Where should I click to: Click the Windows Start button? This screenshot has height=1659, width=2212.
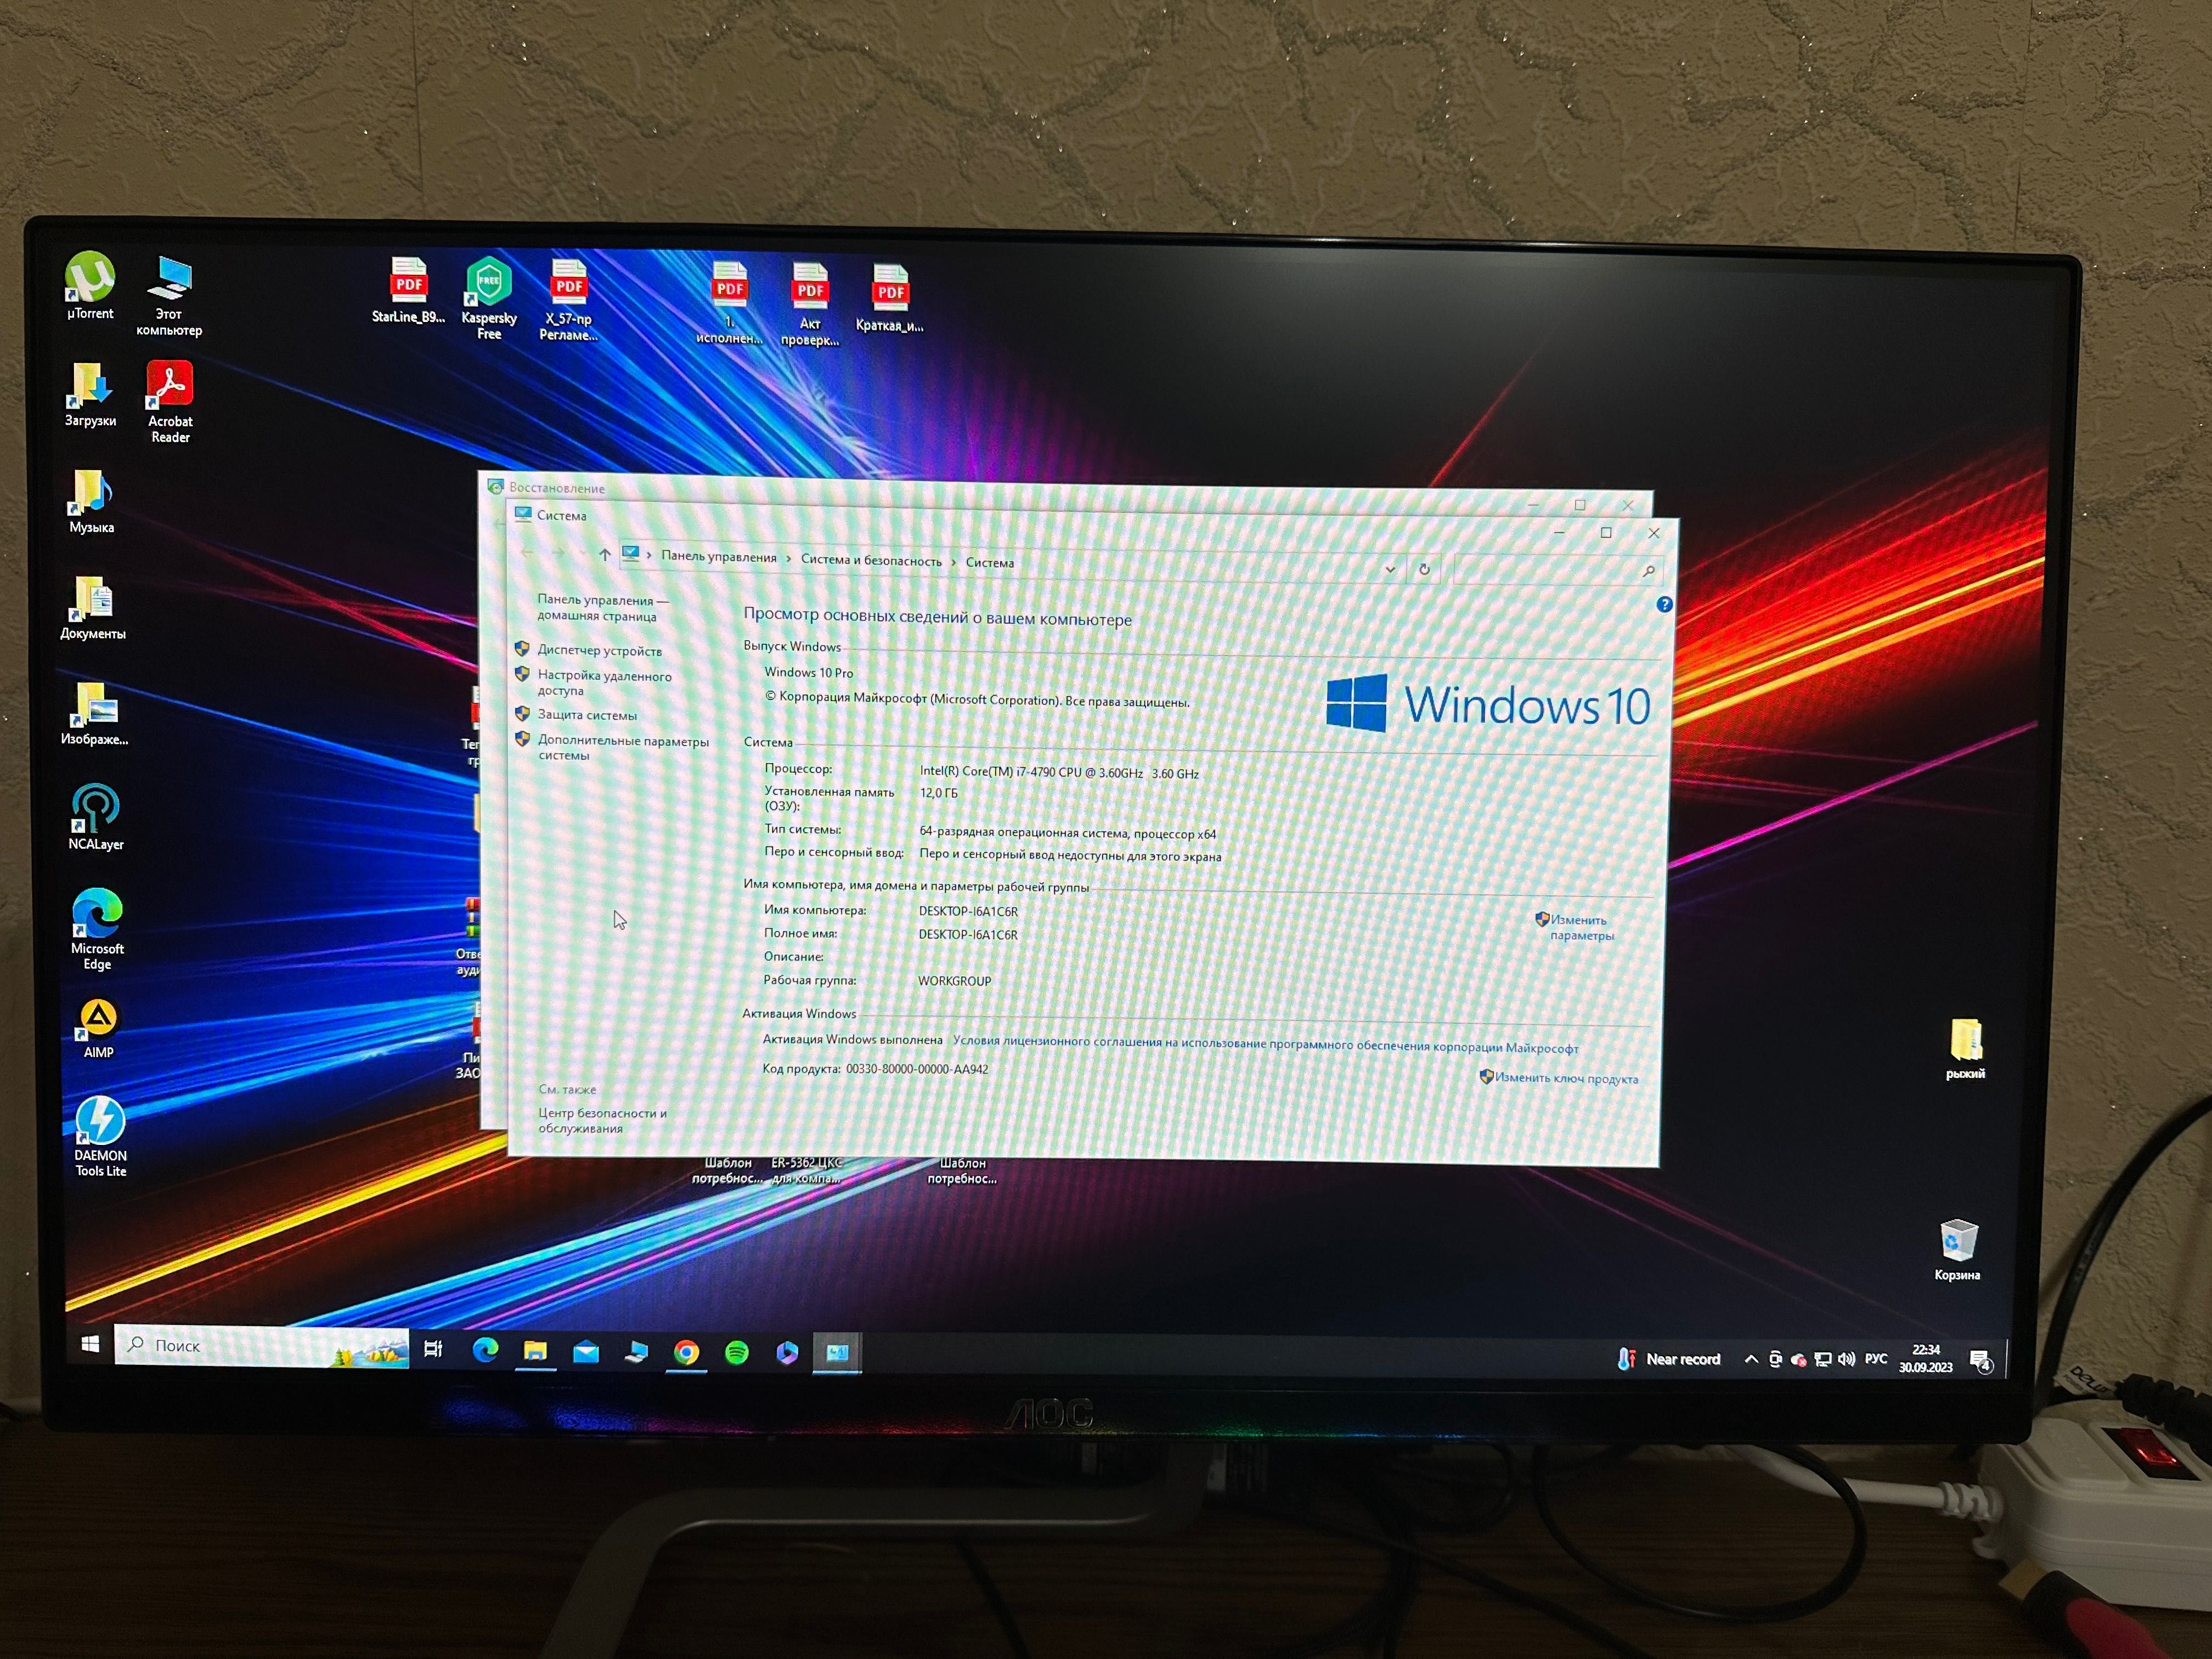pyautogui.click(x=90, y=1344)
